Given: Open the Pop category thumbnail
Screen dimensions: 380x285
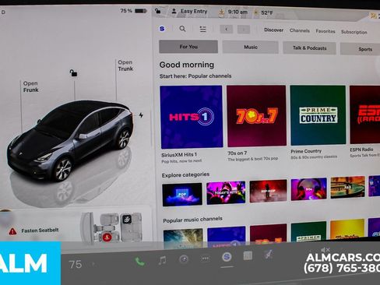Looking at the screenshot, I should (182, 195).
